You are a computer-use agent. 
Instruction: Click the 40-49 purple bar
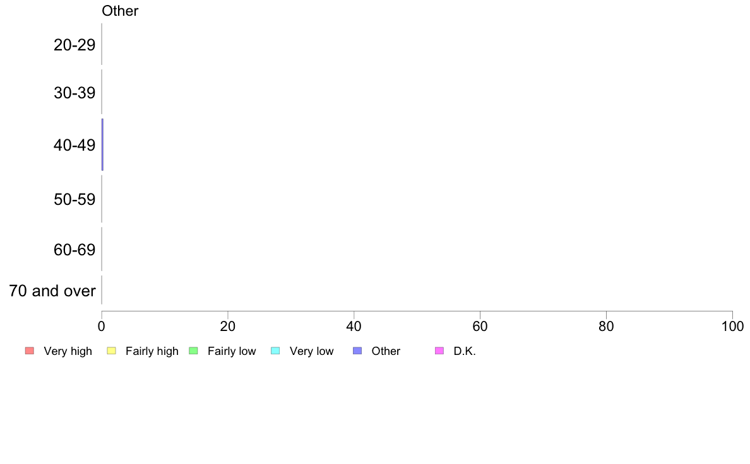[102, 145]
